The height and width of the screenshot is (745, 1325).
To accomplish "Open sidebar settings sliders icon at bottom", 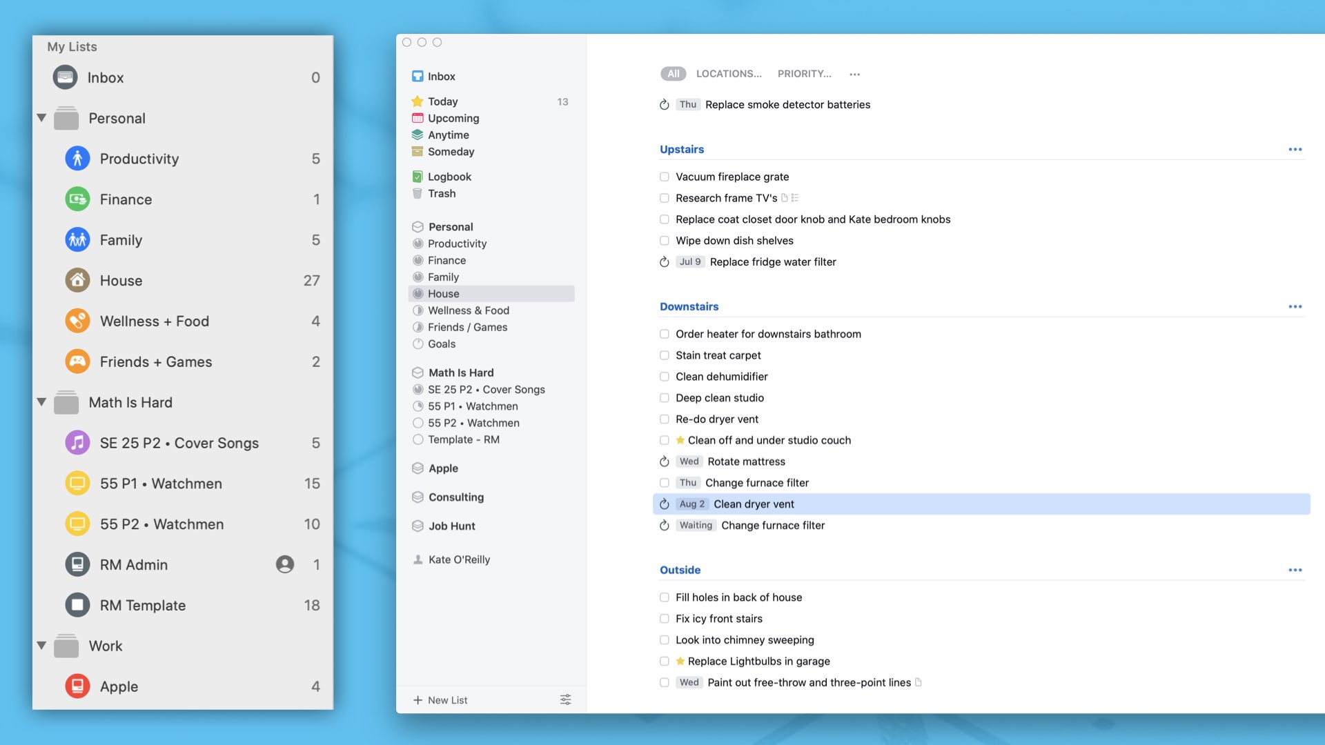I will 566,699.
